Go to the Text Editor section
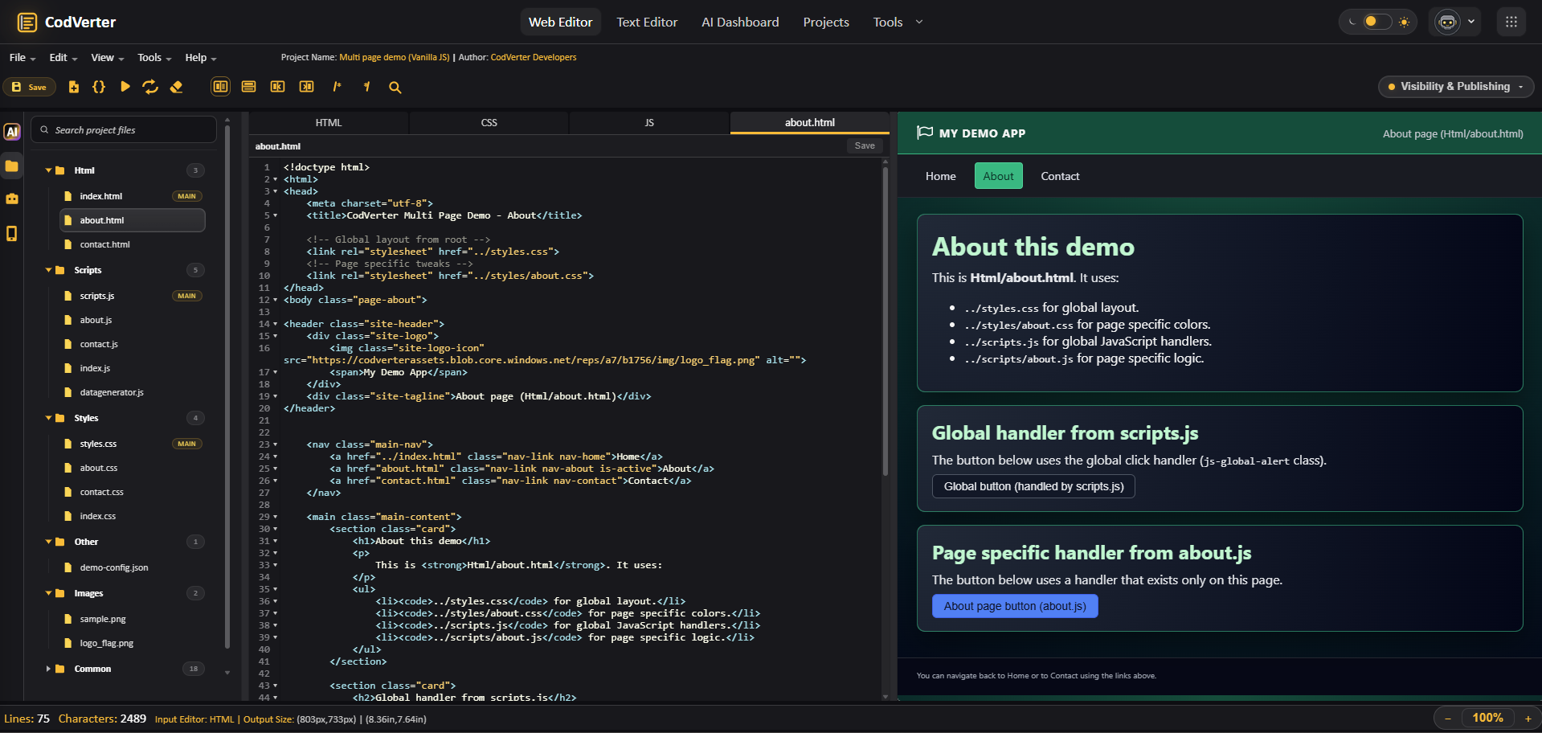This screenshot has width=1542, height=733. [x=647, y=23]
